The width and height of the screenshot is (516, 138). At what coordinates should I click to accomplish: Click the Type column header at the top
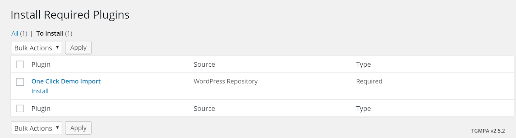(363, 65)
